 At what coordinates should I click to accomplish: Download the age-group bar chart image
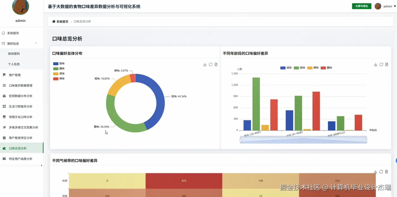point(376,65)
